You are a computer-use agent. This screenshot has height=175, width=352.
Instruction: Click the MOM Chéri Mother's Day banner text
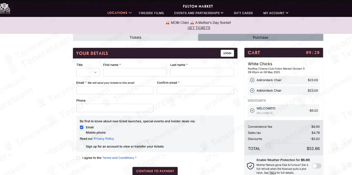pyautogui.click(x=198, y=23)
